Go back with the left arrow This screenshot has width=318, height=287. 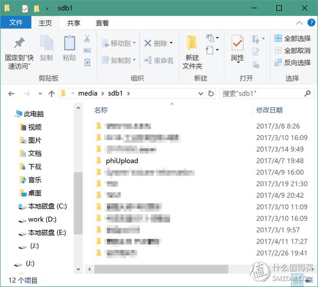(x=11, y=93)
